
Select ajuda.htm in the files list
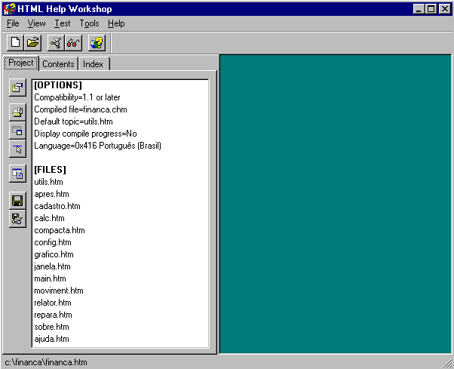tap(51, 339)
